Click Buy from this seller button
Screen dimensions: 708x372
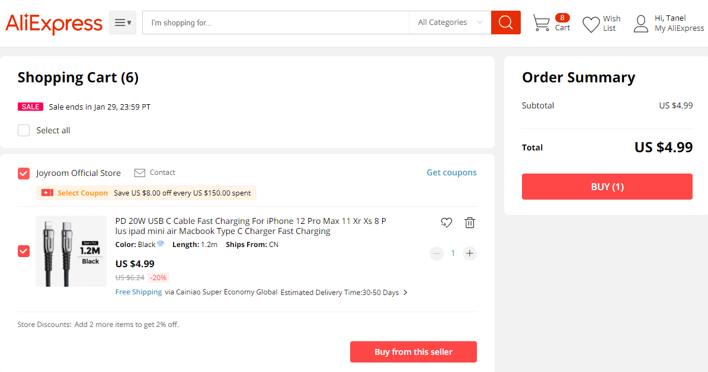coord(413,352)
